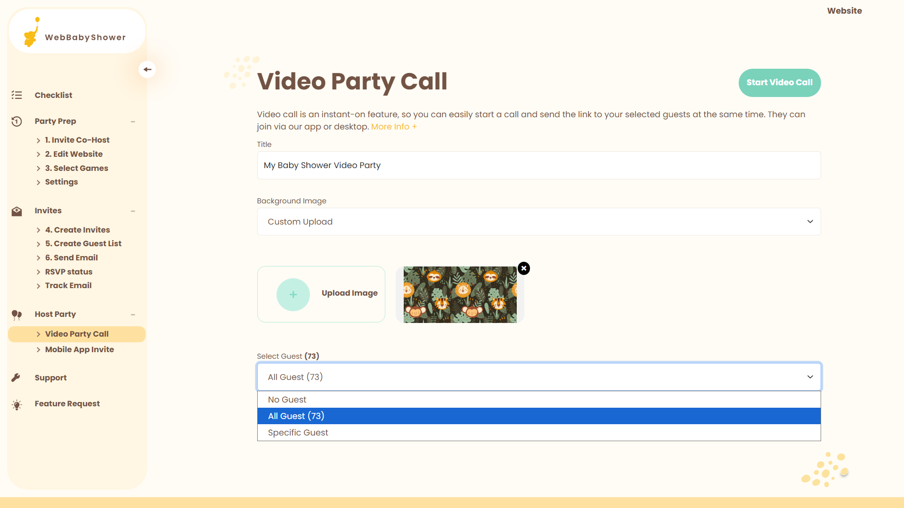Remove the uploaded jungle background image

point(524,268)
